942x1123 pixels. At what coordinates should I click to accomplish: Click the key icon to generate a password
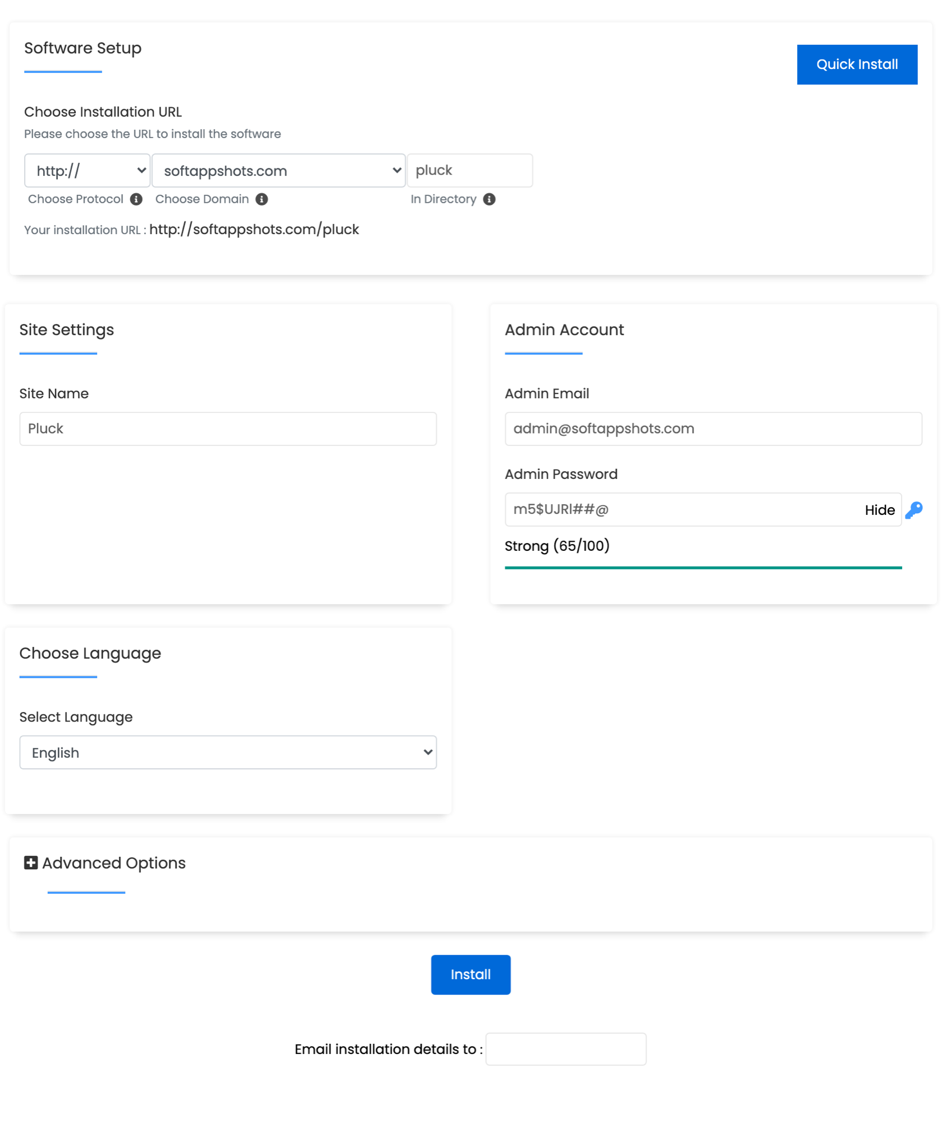coord(914,509)
